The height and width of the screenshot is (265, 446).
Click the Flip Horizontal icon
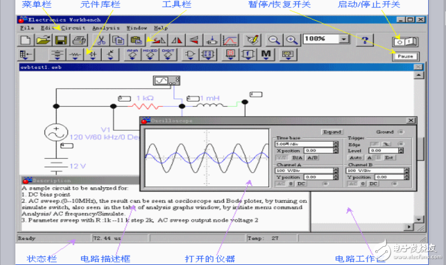(176, 40)
